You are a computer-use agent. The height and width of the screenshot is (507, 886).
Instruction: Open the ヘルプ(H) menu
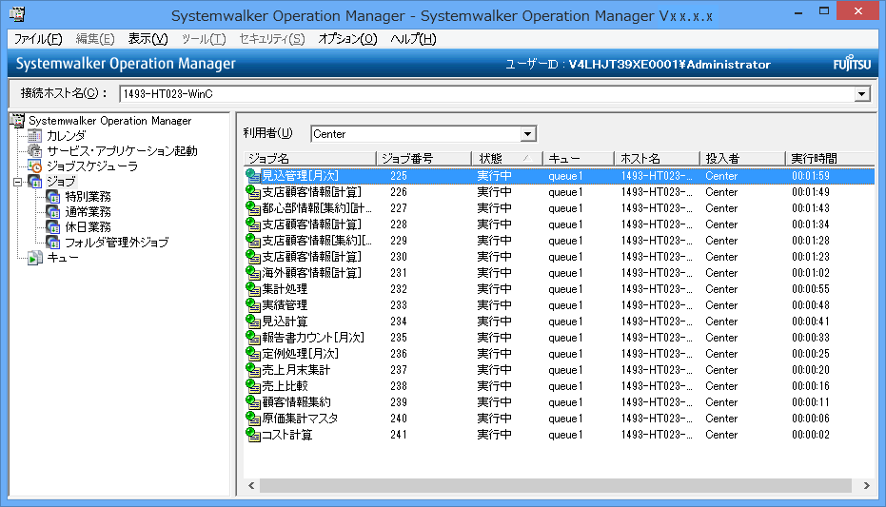(413, 39)
